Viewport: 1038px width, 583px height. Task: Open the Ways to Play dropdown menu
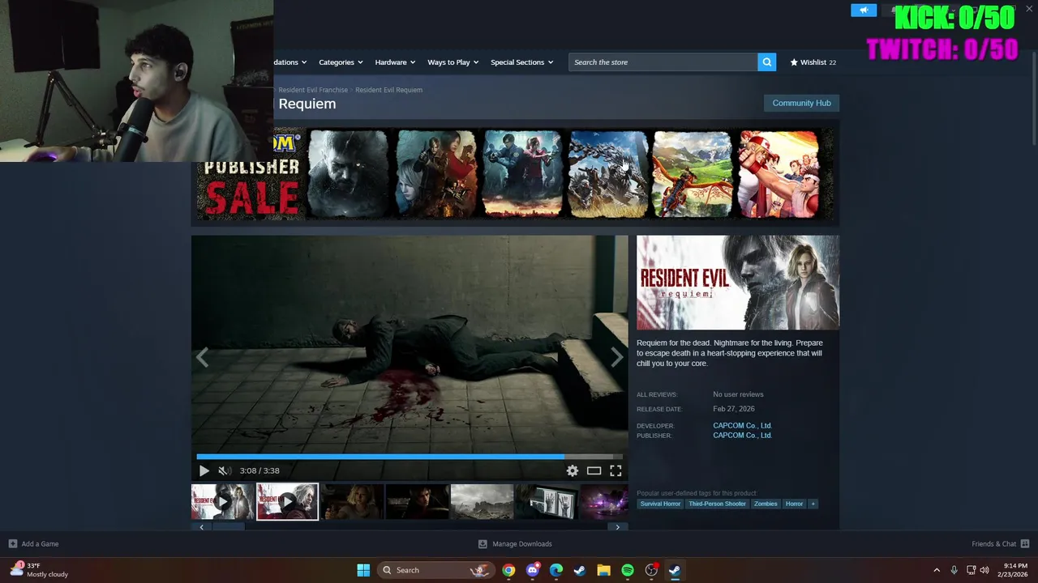(453, 62)
